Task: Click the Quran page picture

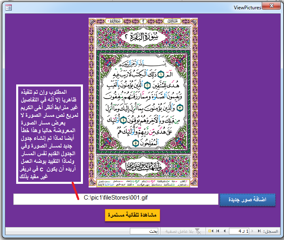Action: pyautogui.click(x=143, y=103)
